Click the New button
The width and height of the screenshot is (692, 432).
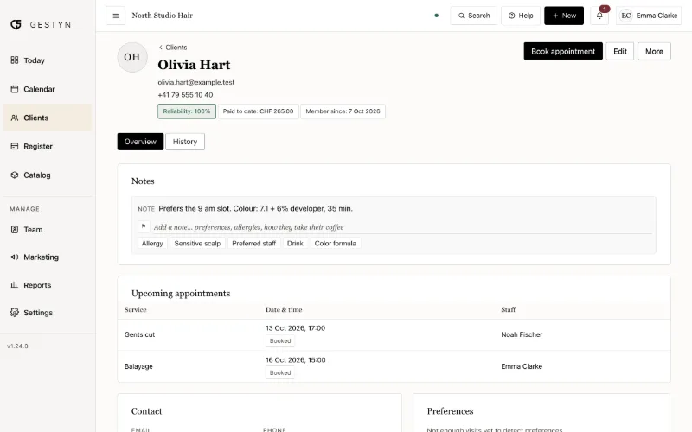pyautogui.click(x=564, y=16)
